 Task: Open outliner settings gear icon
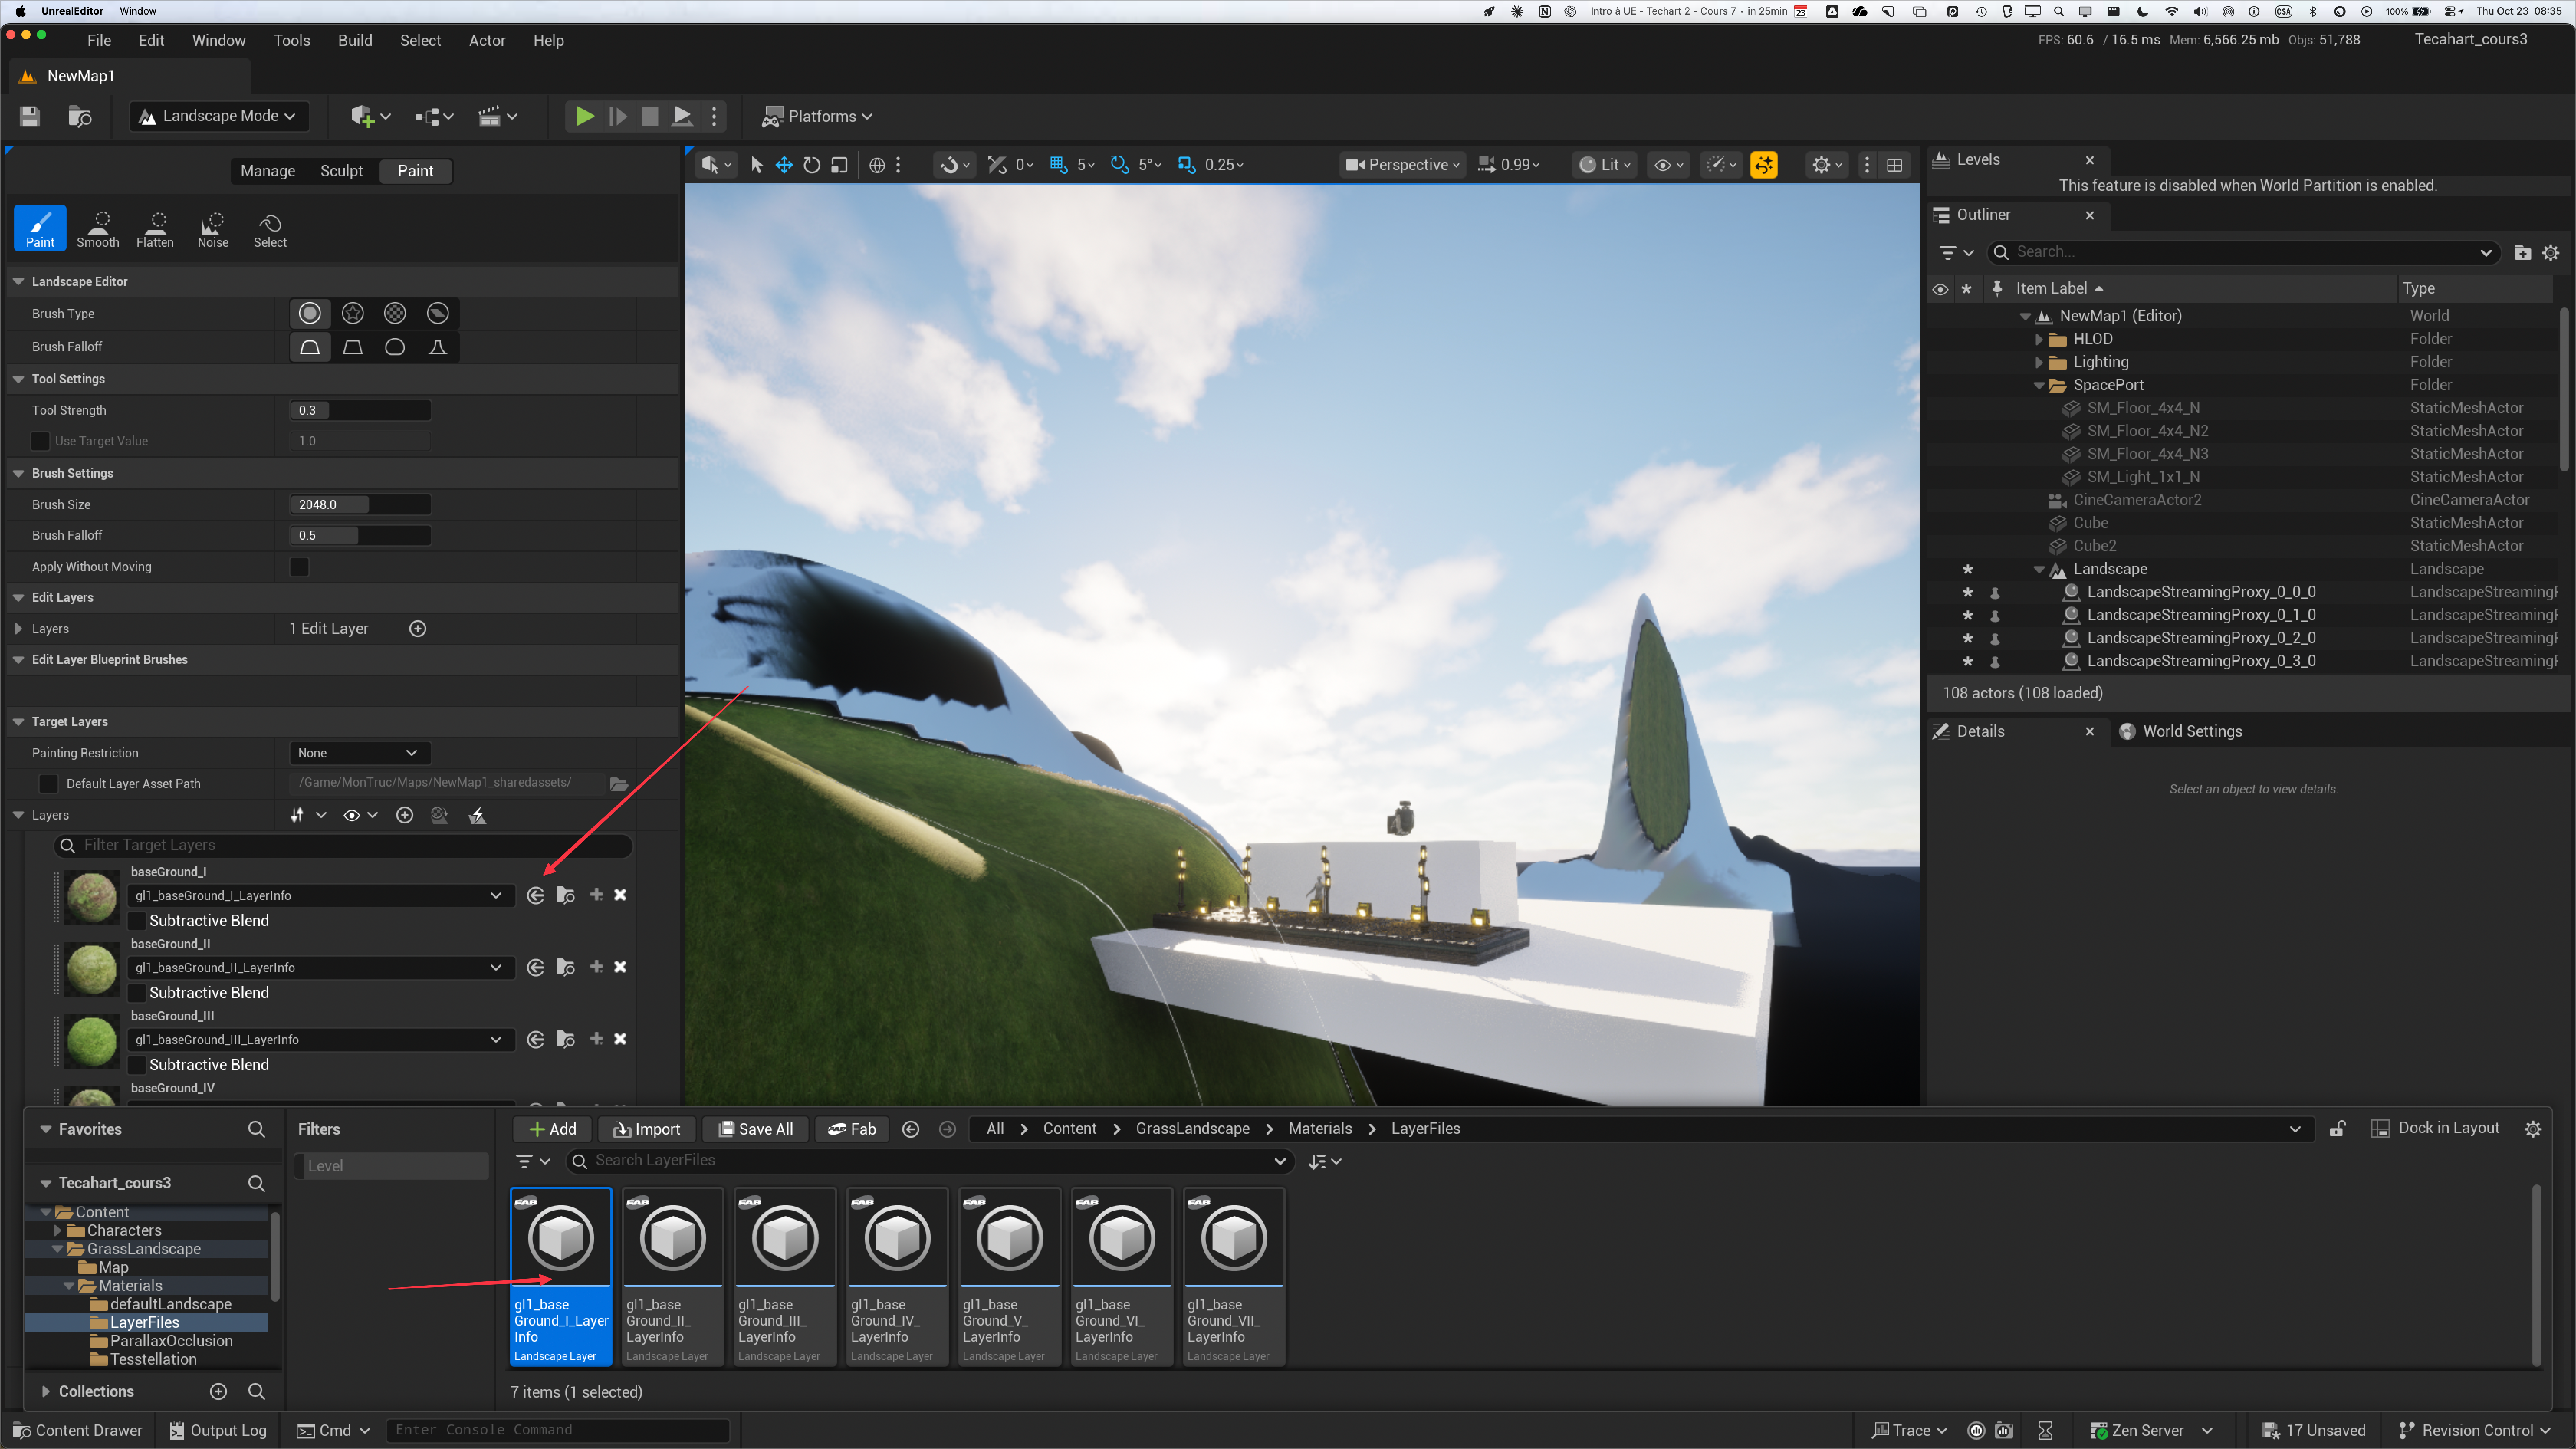[2551, 253]
